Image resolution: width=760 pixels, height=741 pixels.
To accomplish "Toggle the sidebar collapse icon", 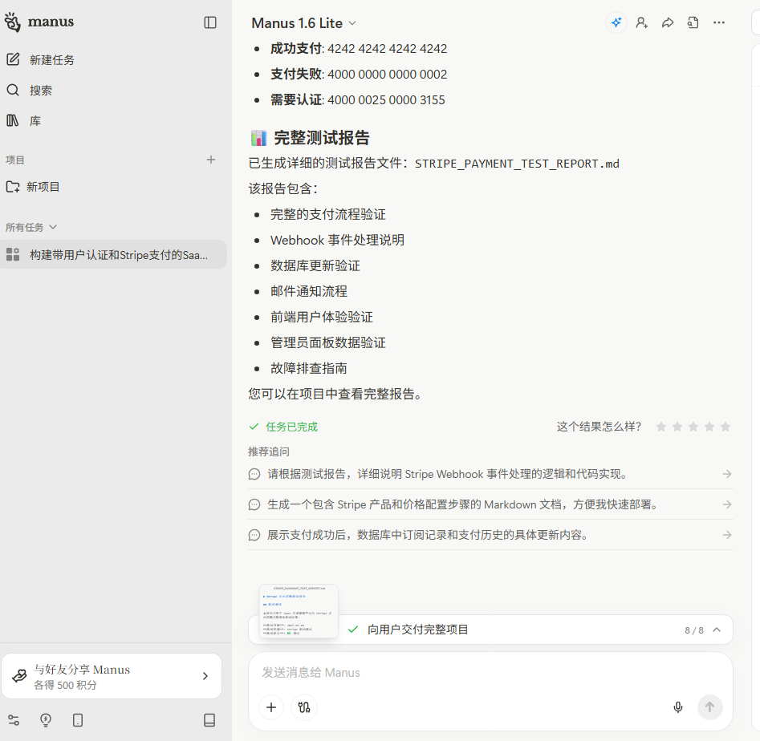I will point(210,22).
